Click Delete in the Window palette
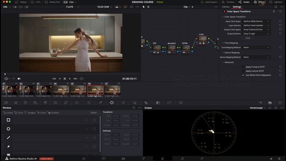The image size is (286, 161). click(93, 113)
